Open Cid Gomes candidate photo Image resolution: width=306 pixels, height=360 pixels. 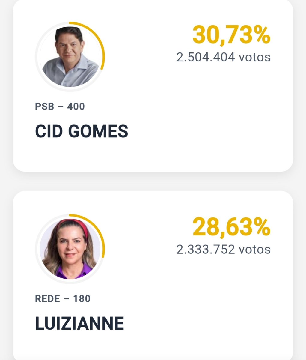(x=70, y=57)
